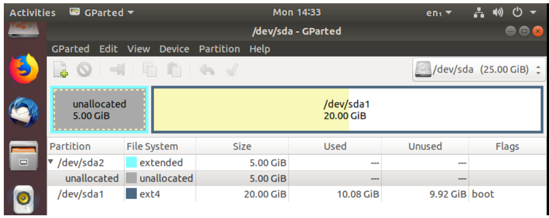The image size is (549, 218).
Task: Click the dark blue ext4 file system swatch
Action: (x=132, y=194)
